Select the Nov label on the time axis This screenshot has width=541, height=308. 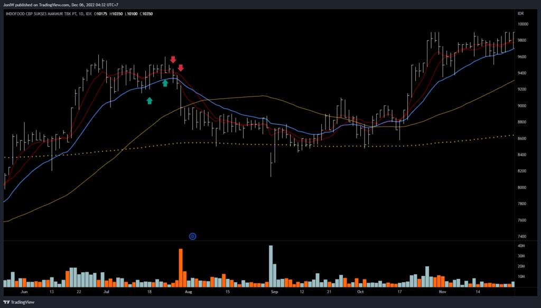point(443,291)
